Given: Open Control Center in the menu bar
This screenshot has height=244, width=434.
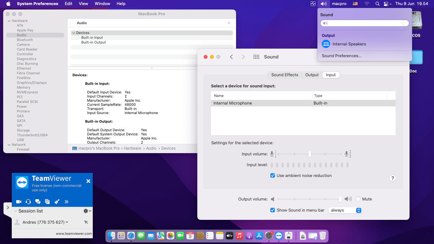Looking at the screenshot, I should click(x=386, y=4).
